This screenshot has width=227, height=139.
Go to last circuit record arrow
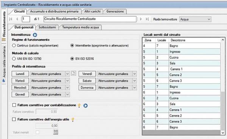(147, 19)
